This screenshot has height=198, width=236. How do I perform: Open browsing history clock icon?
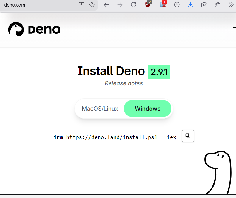pos(177,5)
